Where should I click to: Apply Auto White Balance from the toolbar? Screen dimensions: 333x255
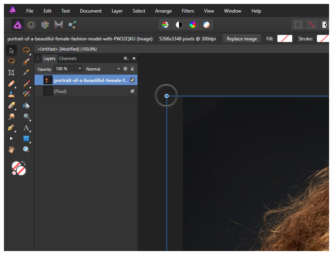click(206, 25)
